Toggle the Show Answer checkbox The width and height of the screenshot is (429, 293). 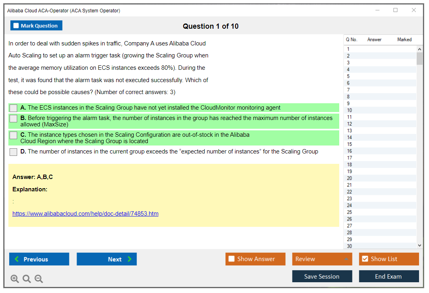(231, 259)
